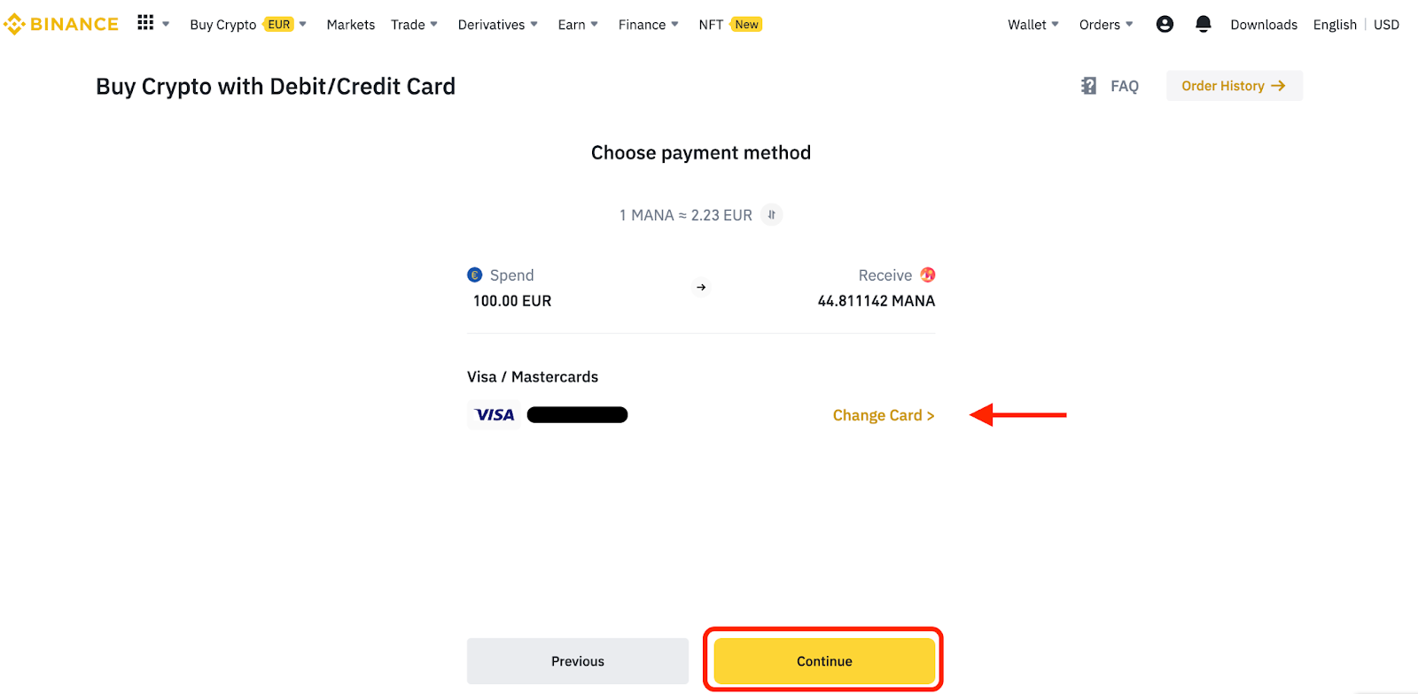Click the Continue button
Screen dimensions: 1418x694
(822, 660)
